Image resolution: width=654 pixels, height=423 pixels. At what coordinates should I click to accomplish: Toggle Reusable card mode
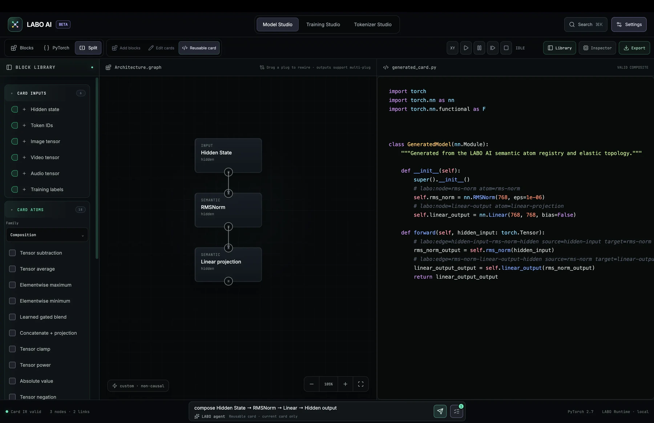(x=199, y=48)
